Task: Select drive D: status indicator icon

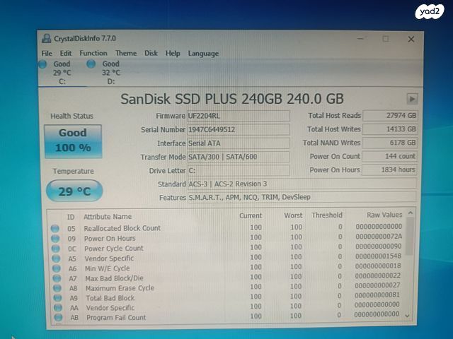Action: point(91,64)
